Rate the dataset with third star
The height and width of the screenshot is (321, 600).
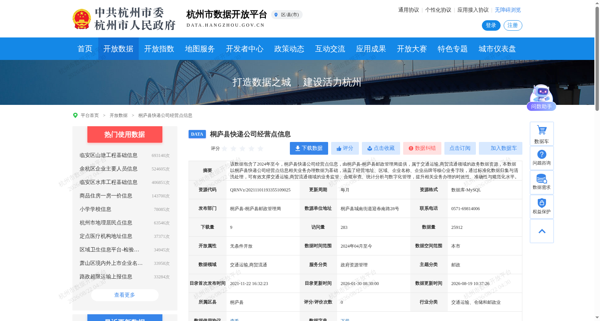pos(243,149)
